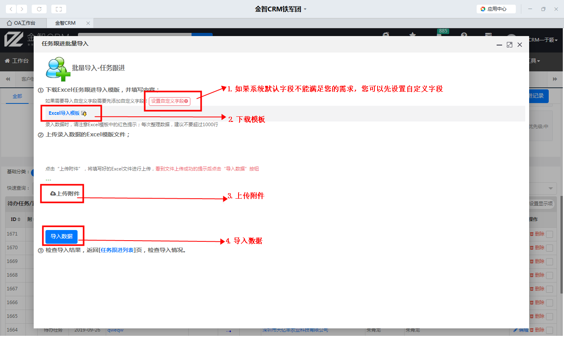Tick the checkbox in row 1669
Viewport: 564px width, 337px height.
550,262
